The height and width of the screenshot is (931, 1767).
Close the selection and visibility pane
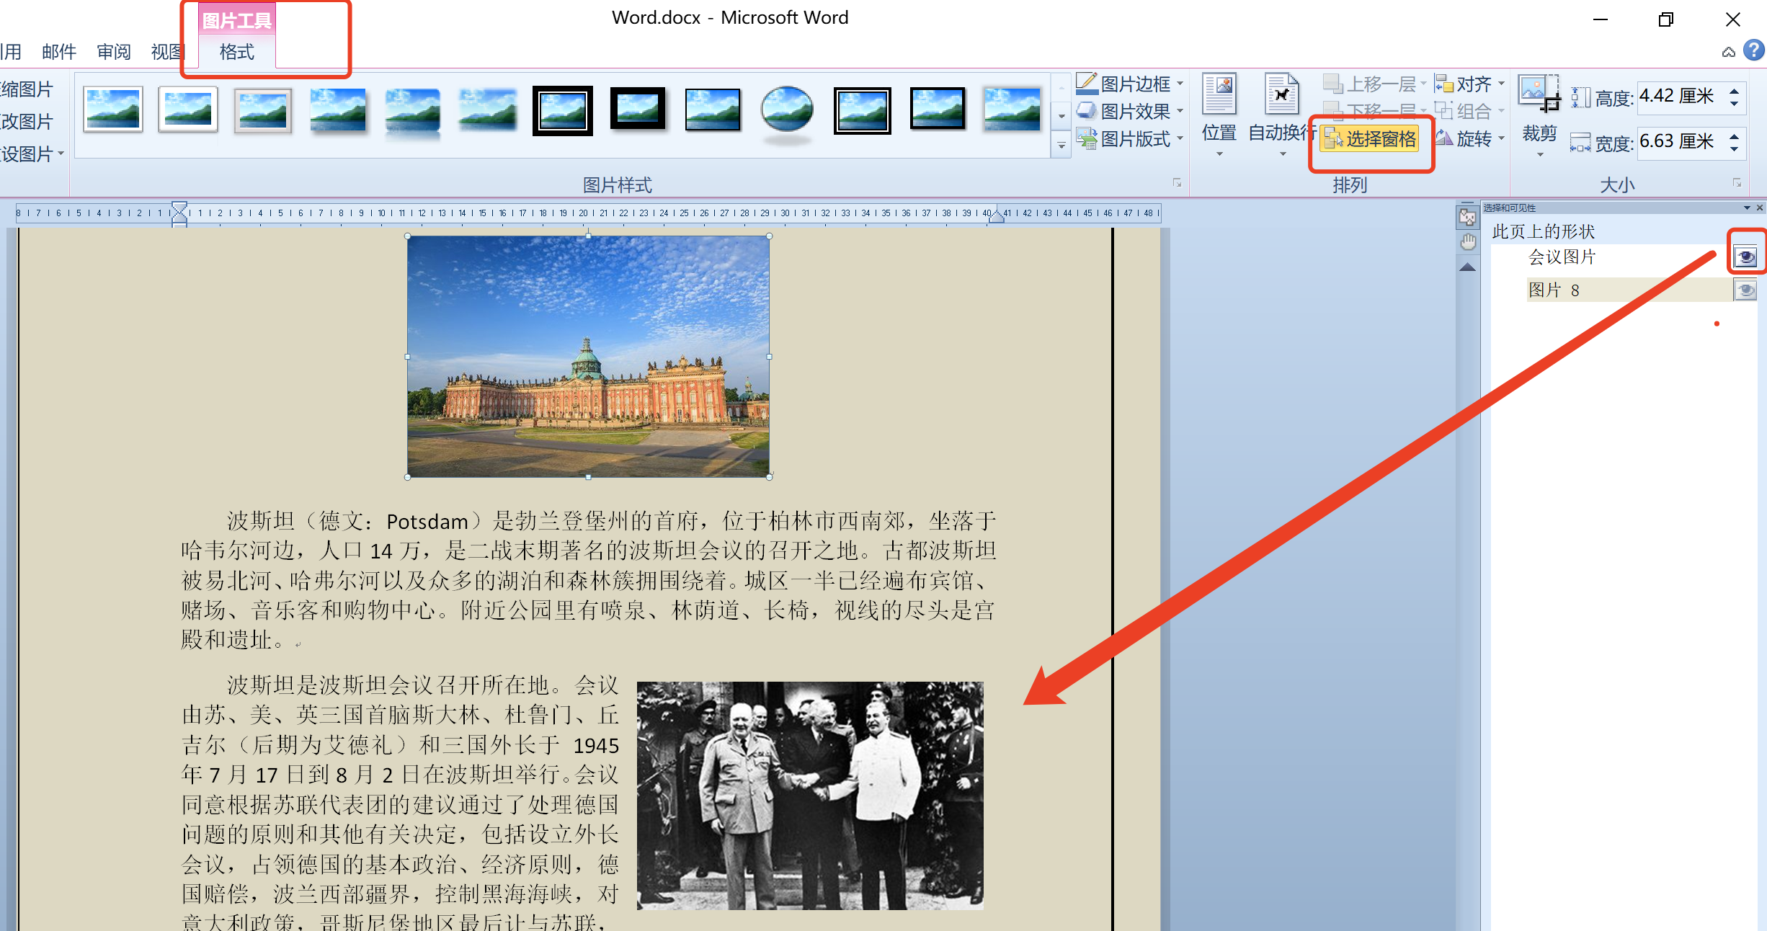(x=1759, y=208)
